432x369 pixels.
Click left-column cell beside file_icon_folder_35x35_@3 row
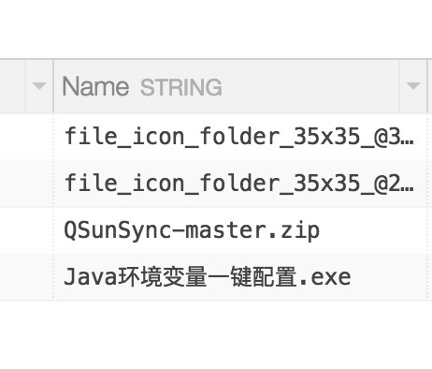pyautogui.click(x=26, y=137)
